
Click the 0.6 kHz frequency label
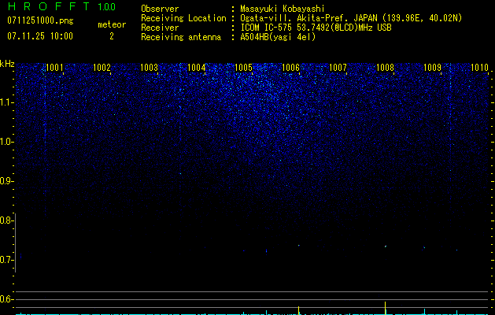coord(6,299)
